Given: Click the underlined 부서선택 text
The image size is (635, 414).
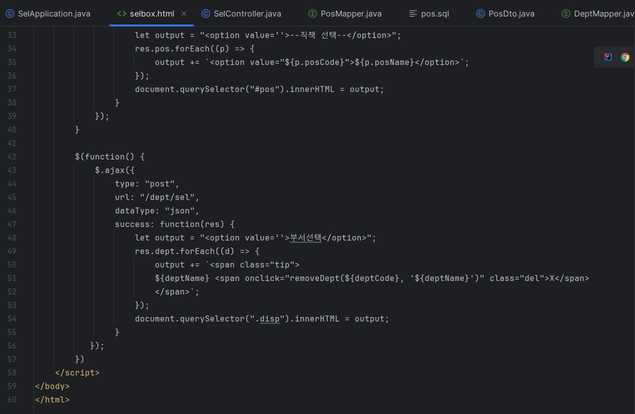Looking at the screenshot, I should click(306, 237).
